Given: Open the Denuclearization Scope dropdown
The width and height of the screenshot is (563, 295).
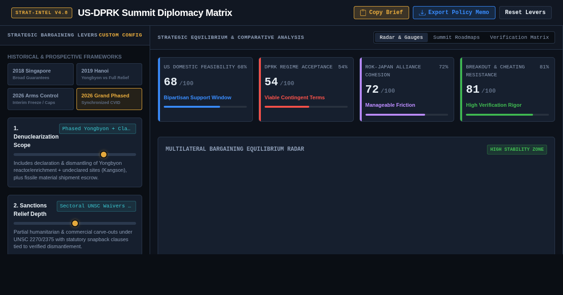Looking at the screenshot, I should point(98,129).
